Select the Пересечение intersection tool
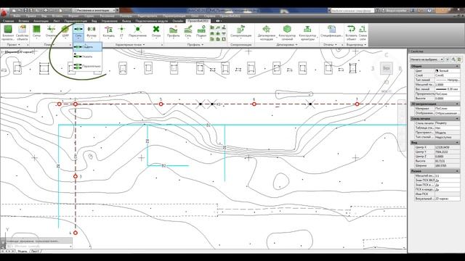 [x=137, y=32]
